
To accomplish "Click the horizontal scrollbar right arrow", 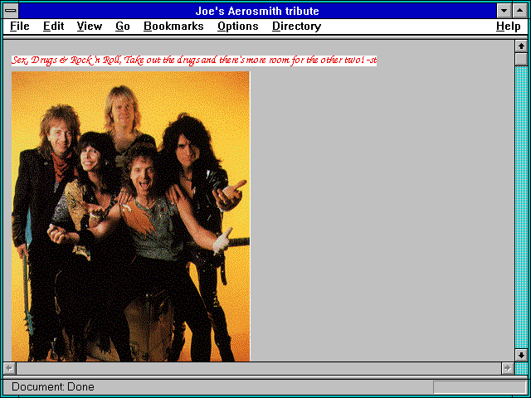I will click(508, 368).
